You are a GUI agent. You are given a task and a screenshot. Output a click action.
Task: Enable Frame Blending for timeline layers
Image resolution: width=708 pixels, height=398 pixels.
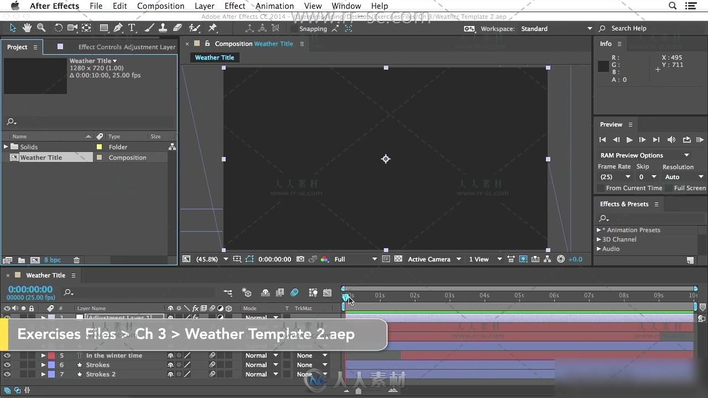point(280,293)
